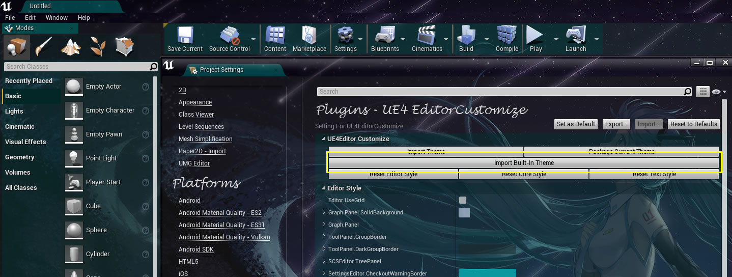Open Play options dropdown arrow
The width and height of the screenshot is (732, 277).
coord(556,39)
